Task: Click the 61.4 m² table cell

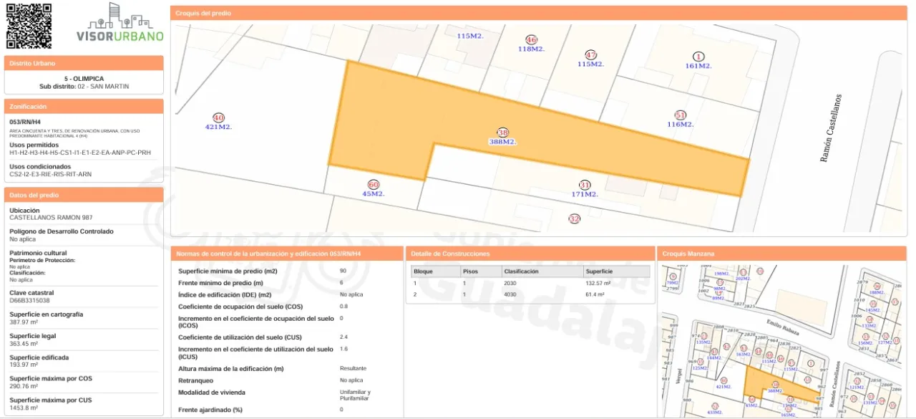Action: tap(595, 294)
